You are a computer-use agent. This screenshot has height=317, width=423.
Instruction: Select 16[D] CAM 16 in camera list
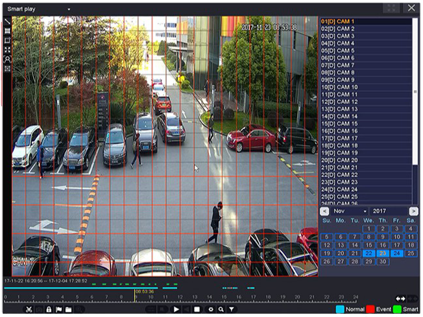pyautogui.click(x=366, y=131)
